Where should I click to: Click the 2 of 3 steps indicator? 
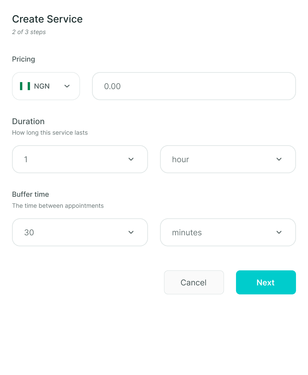pyautogui.click(x=29, y=32)
